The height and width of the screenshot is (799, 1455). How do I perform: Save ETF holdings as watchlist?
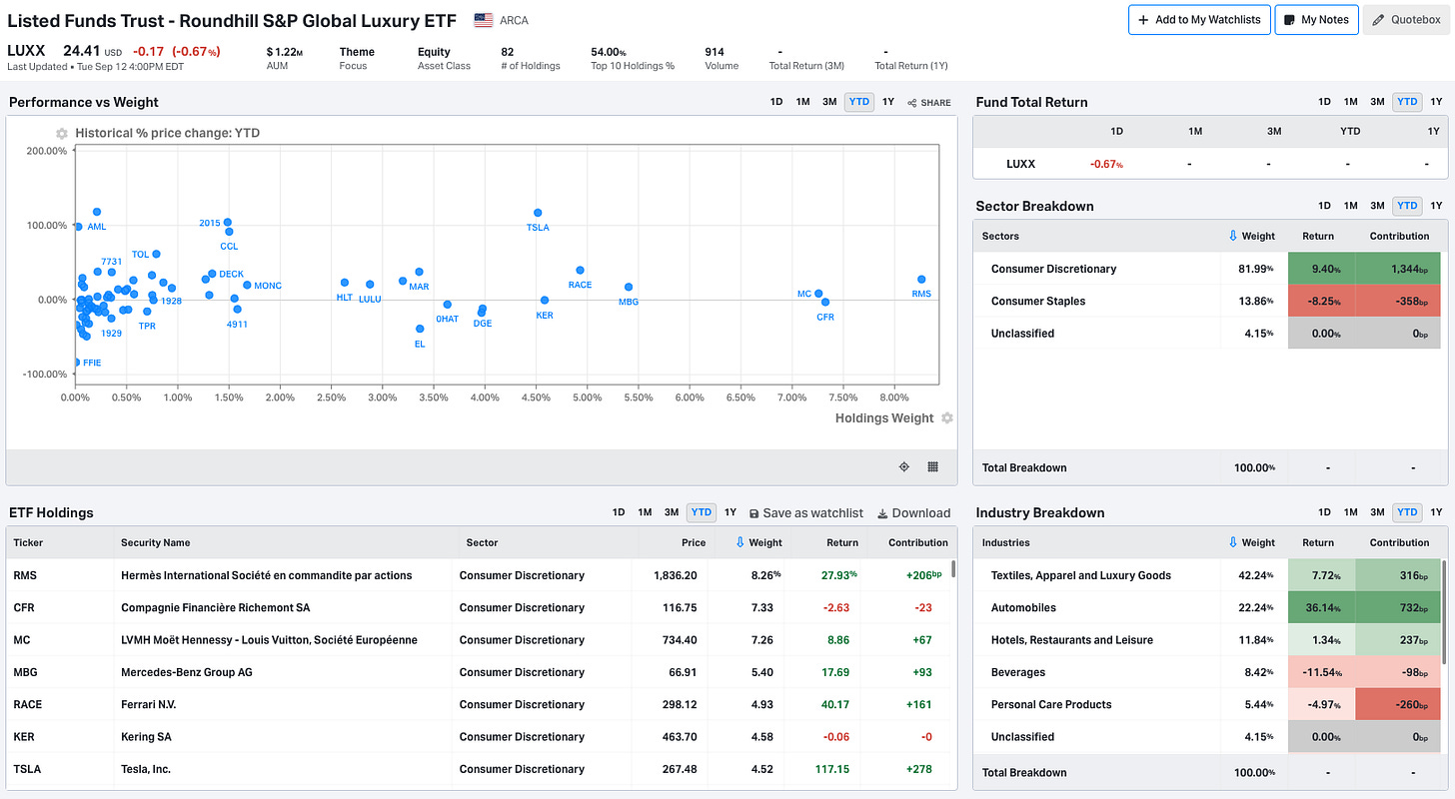point(805,512)
